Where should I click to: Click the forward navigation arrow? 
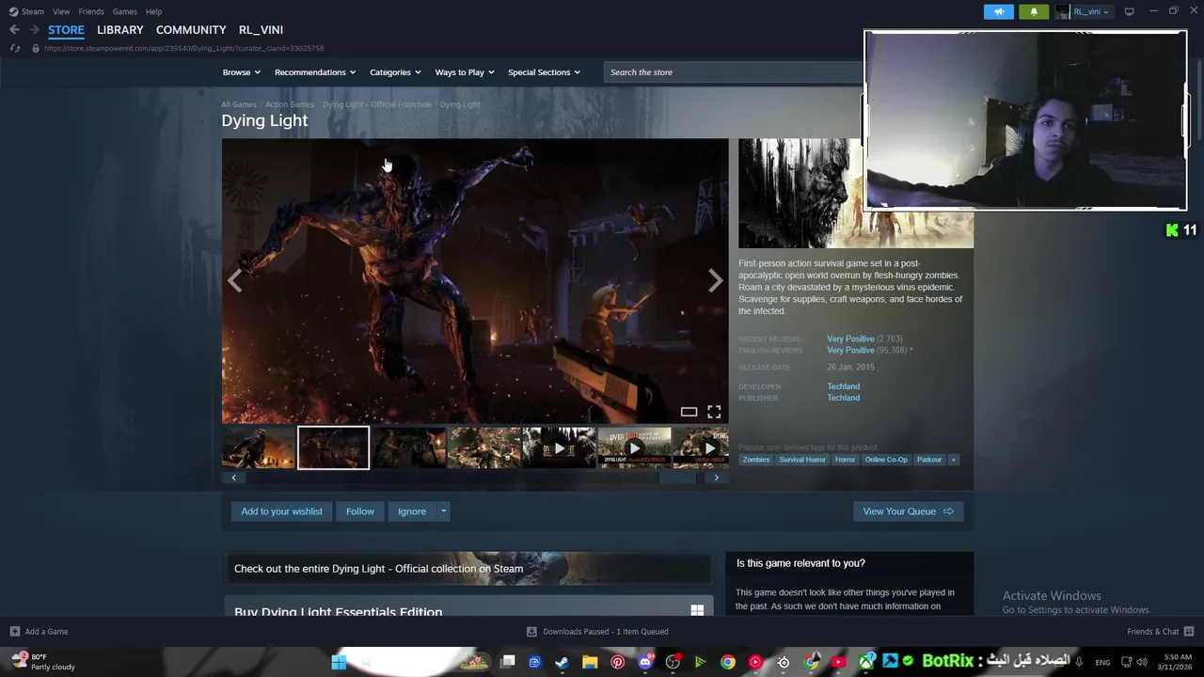[x=34, y=29]
